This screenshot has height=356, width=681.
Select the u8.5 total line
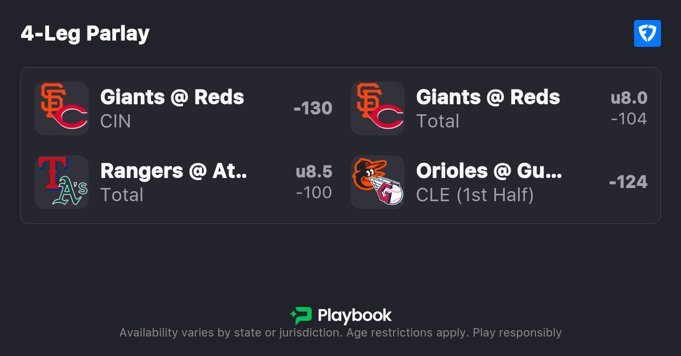tap(314, 172)
